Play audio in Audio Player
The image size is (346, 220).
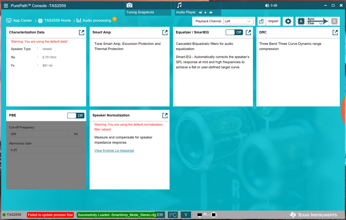(x=206, y=12)
